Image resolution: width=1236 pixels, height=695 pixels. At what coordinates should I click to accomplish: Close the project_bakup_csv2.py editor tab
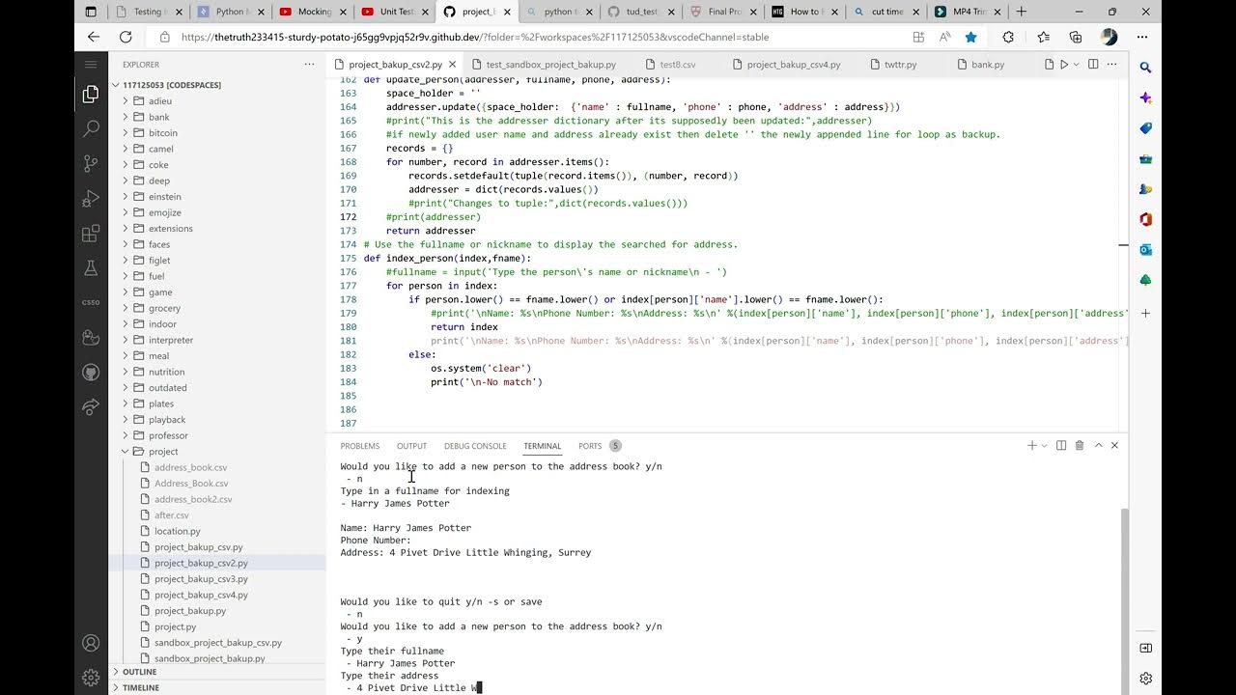454,65
